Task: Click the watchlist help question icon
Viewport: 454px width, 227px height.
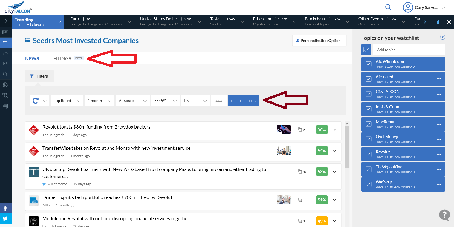Action: pyautogui.click(x=443, y=37)
